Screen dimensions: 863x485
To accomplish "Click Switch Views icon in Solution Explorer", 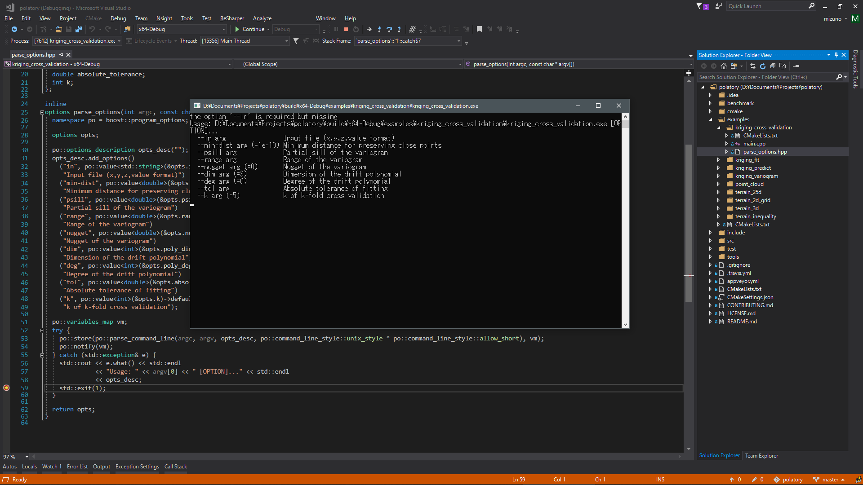I will point(734,66).
